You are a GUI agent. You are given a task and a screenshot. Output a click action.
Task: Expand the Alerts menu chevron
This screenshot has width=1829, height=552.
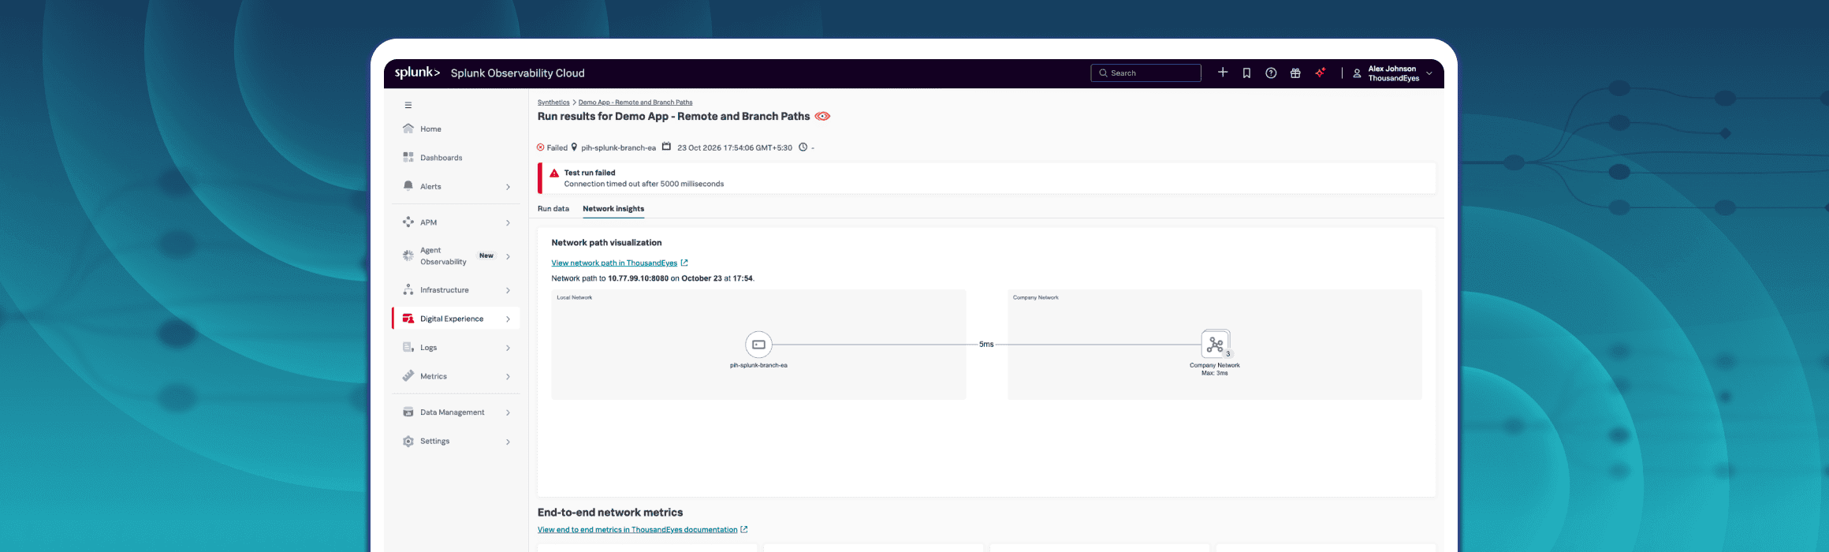point(508,187)
